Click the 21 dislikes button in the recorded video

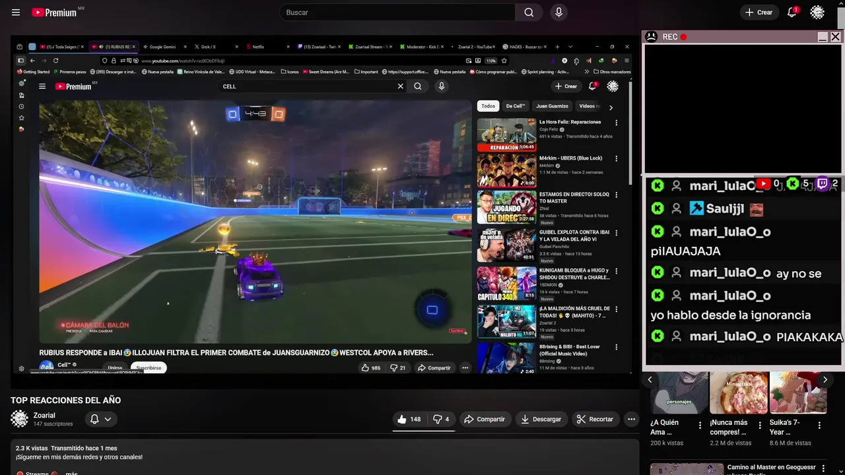pos(398,368)
